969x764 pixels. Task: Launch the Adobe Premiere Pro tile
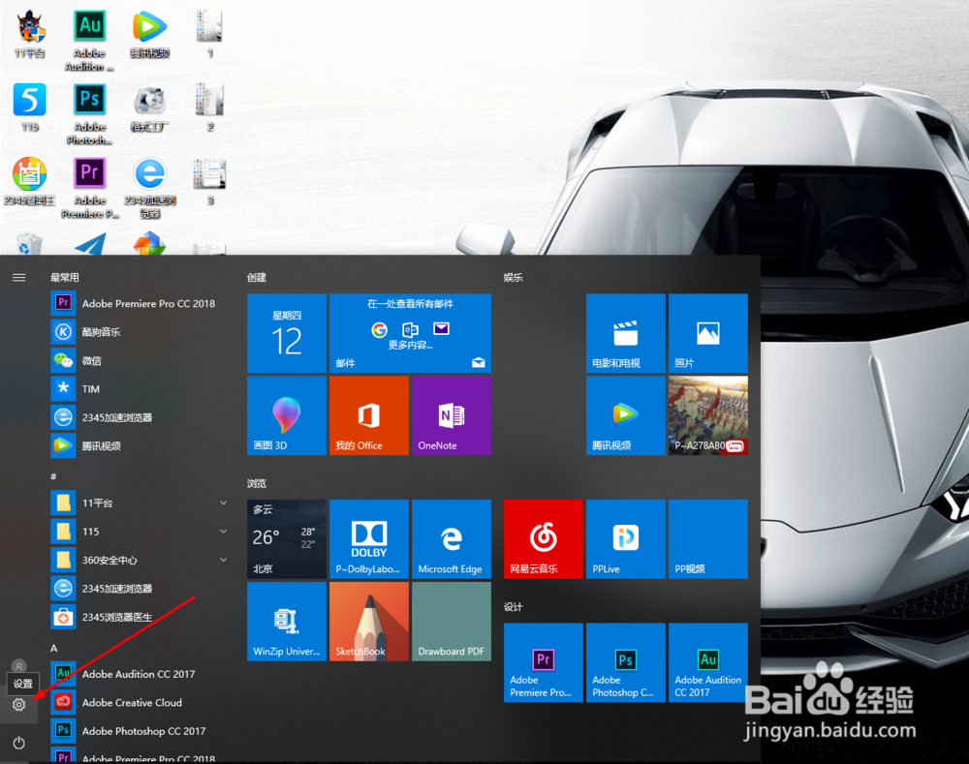tap(544, 662)
